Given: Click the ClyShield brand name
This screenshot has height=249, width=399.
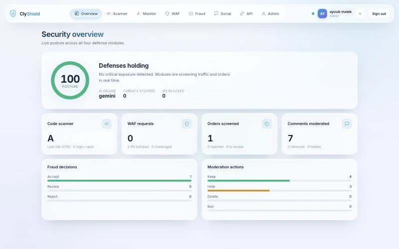Looking at the screenshot, I should click(30, 14).
